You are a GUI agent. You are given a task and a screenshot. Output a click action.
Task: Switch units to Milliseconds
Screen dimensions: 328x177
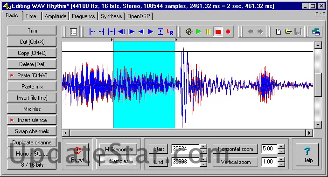pyautogui.click(x=119, y=149)
